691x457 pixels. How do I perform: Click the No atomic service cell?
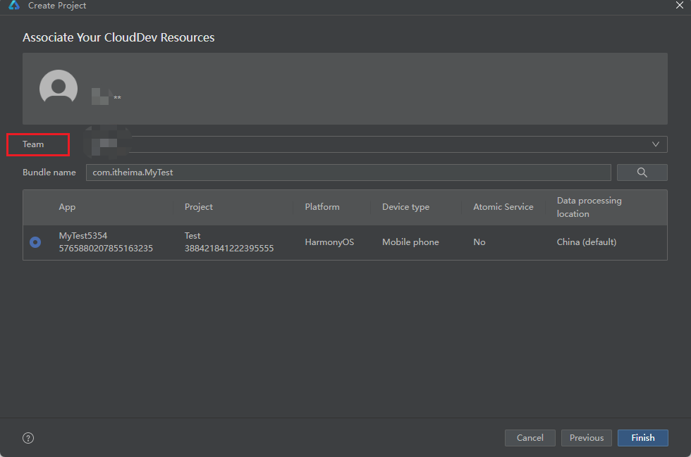[x=479, y=242]
